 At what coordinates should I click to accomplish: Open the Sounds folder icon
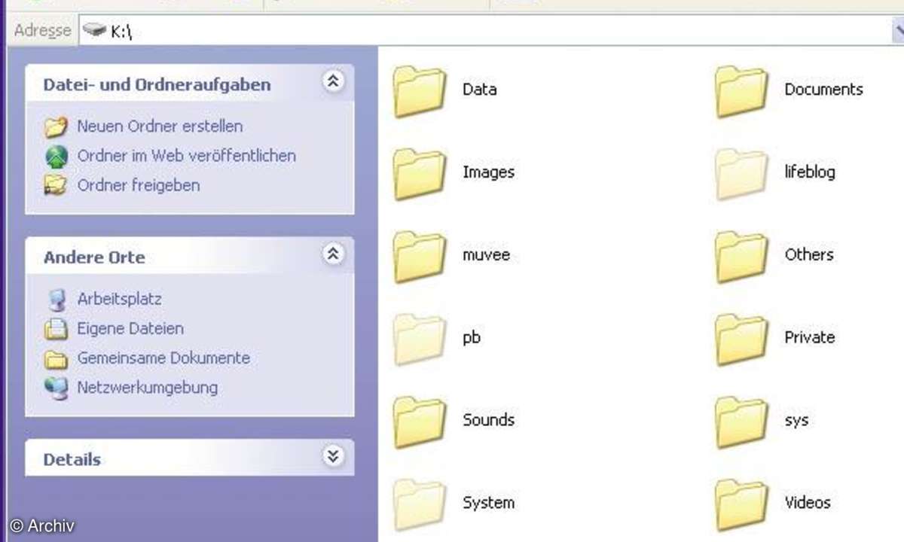420,422
